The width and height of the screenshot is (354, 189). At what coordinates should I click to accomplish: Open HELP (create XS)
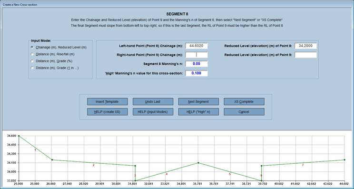[x=108, y=112]
